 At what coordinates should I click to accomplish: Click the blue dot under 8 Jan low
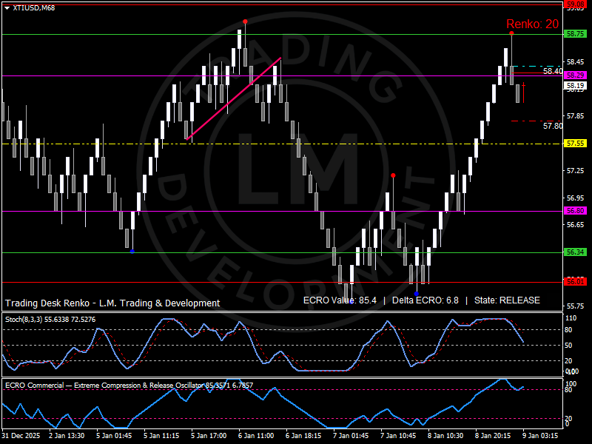417,294
